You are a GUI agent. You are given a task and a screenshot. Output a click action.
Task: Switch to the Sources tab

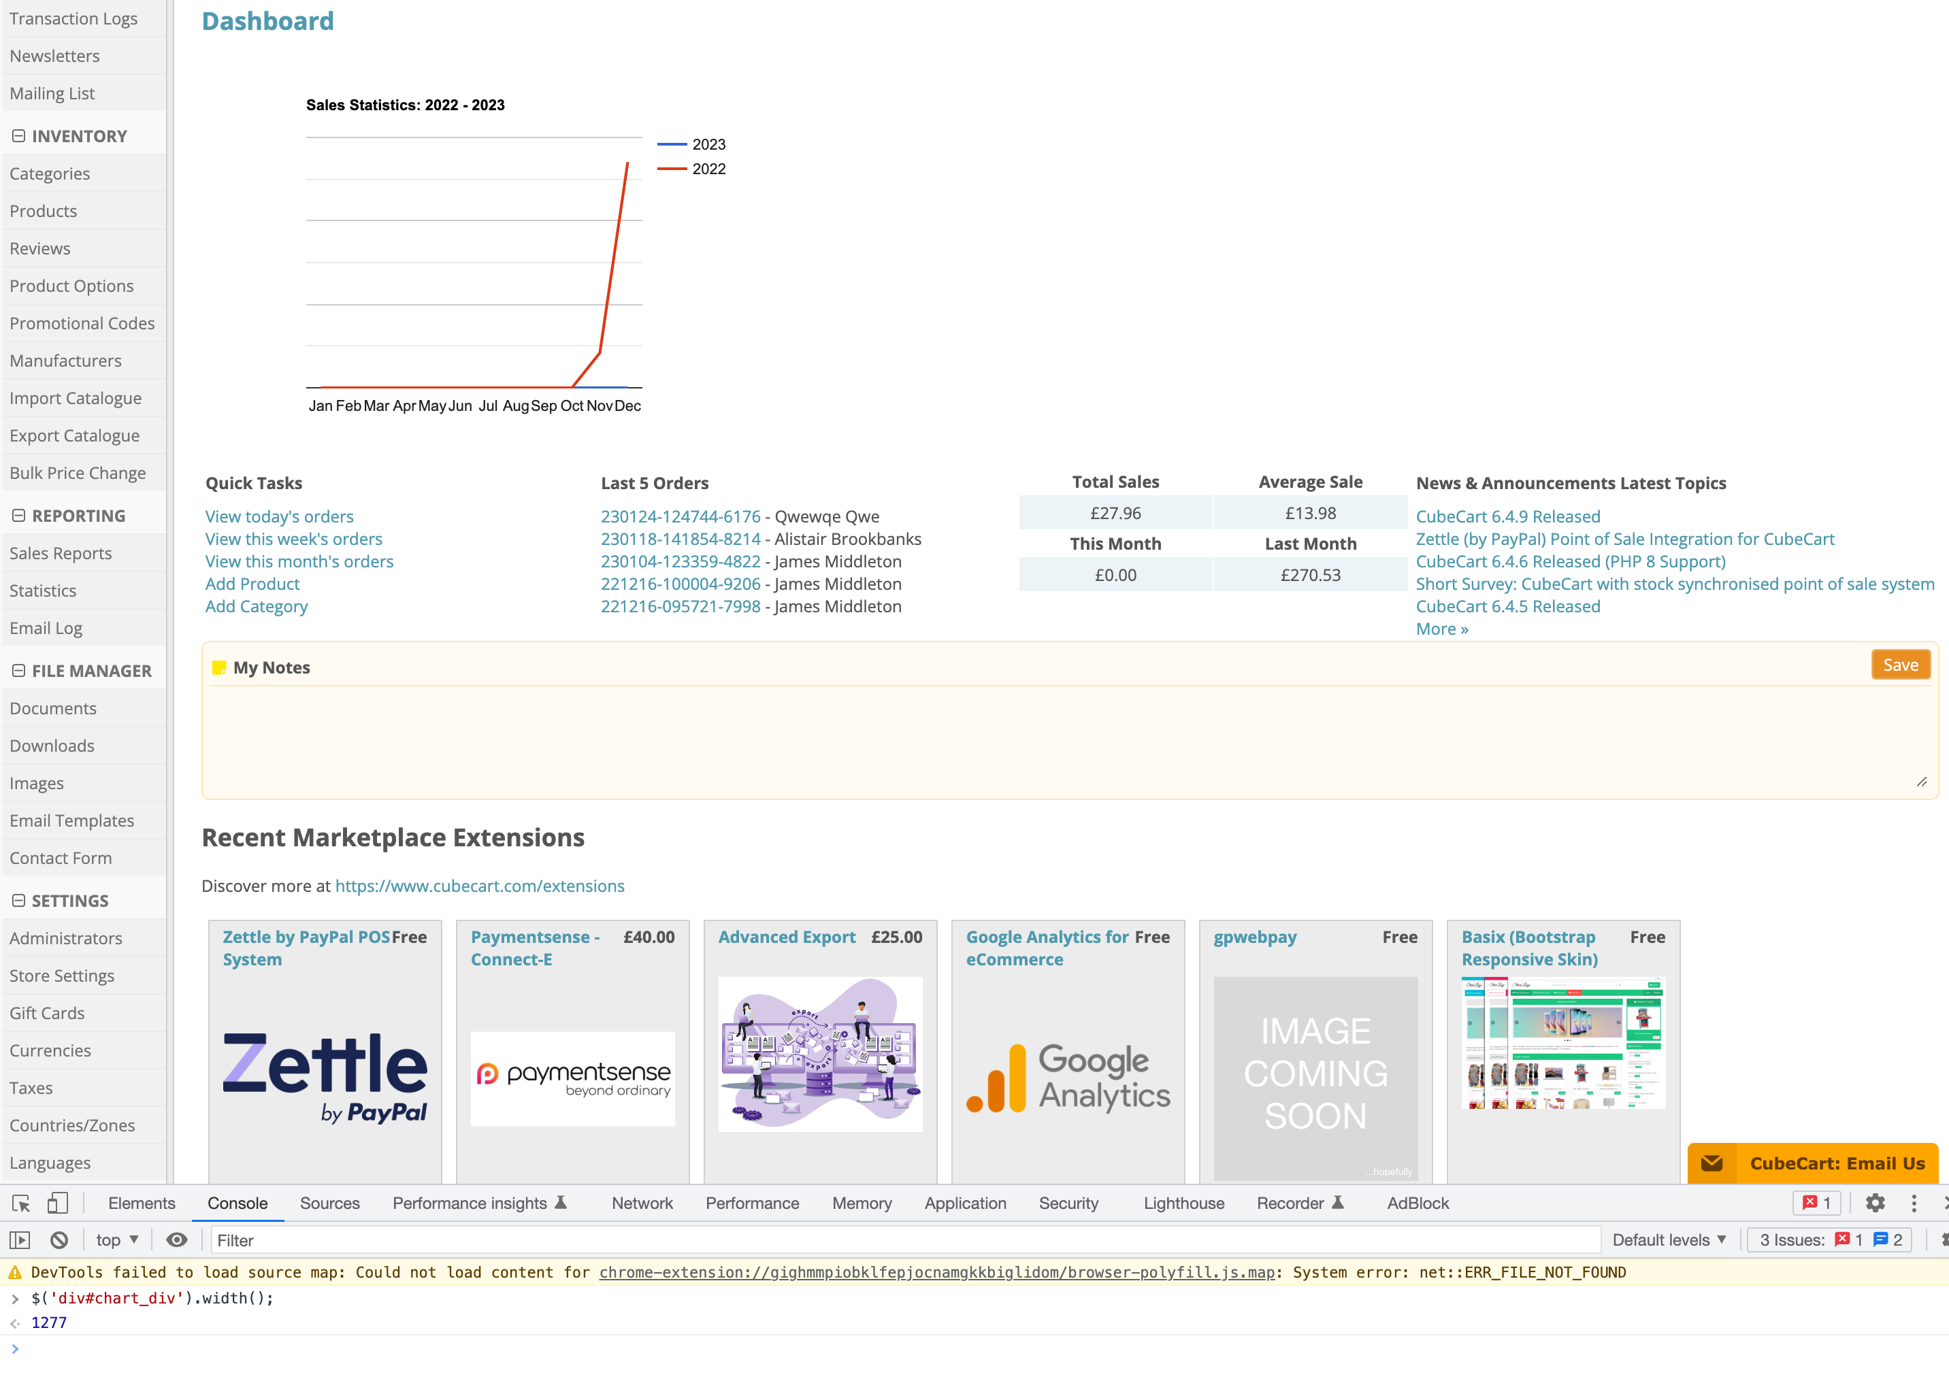coord(329,1203)
